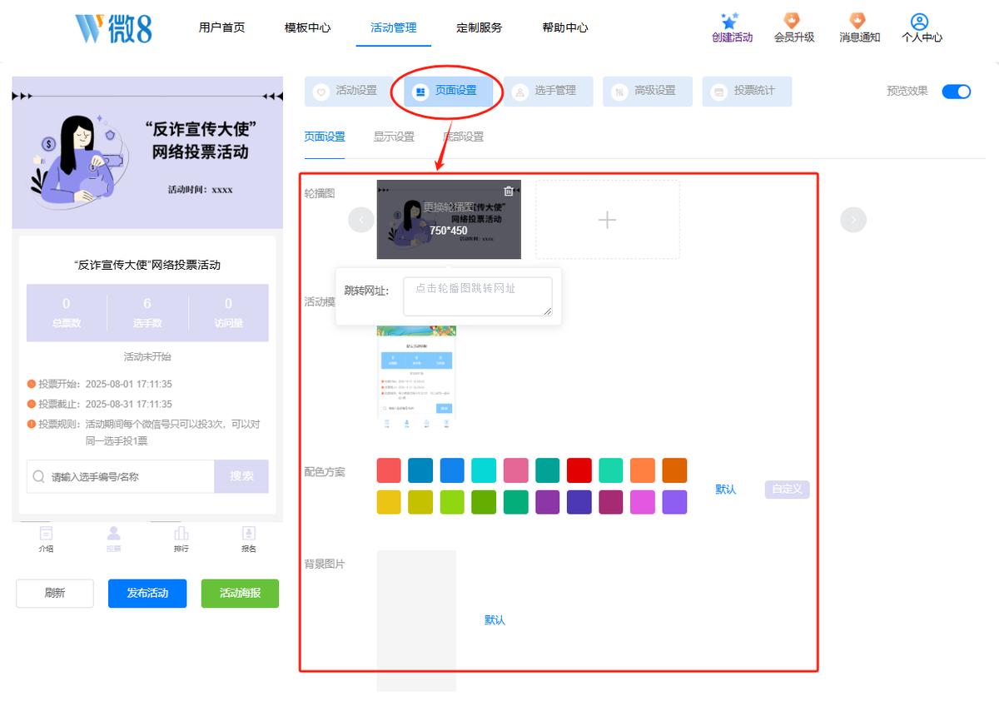Pick the lime green color swatch
The image size is (999, 706).
(452, 502)
